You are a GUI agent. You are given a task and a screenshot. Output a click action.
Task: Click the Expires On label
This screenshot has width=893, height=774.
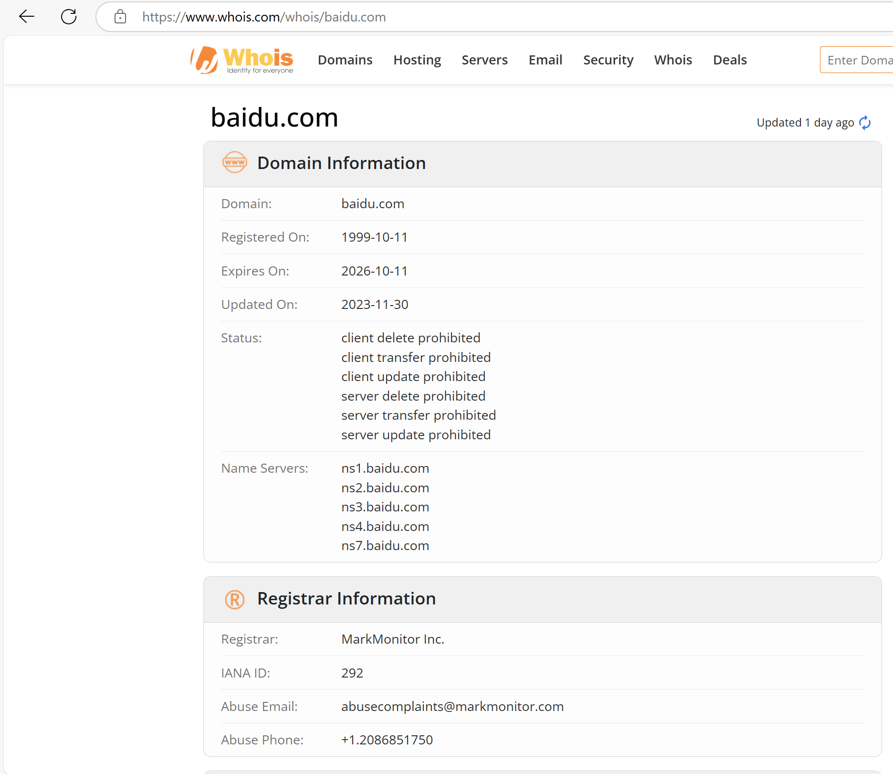(x=255, y=271)
